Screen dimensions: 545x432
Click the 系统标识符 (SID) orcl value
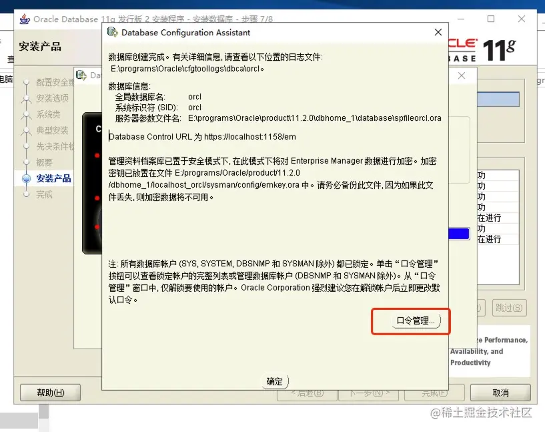pos(195,107)
